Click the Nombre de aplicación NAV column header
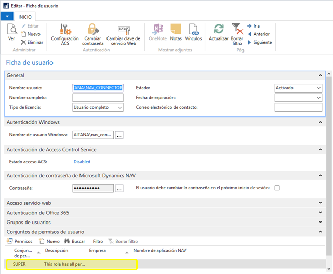The height and width of the screenshot is (274, 333). point(159,251)
